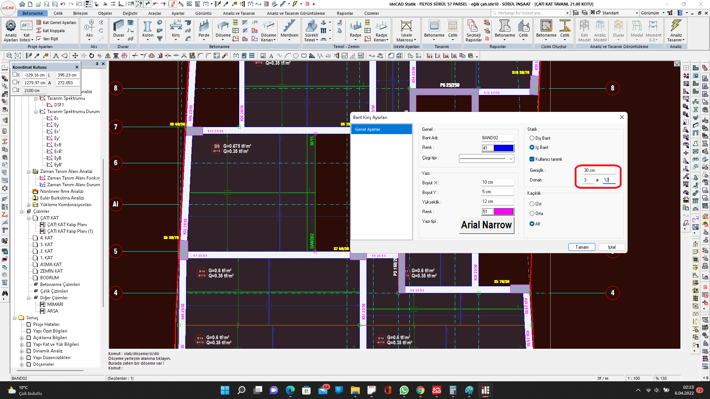Open İskele Makrosu tool
The image size is (710, 399).
pos(406,31)
